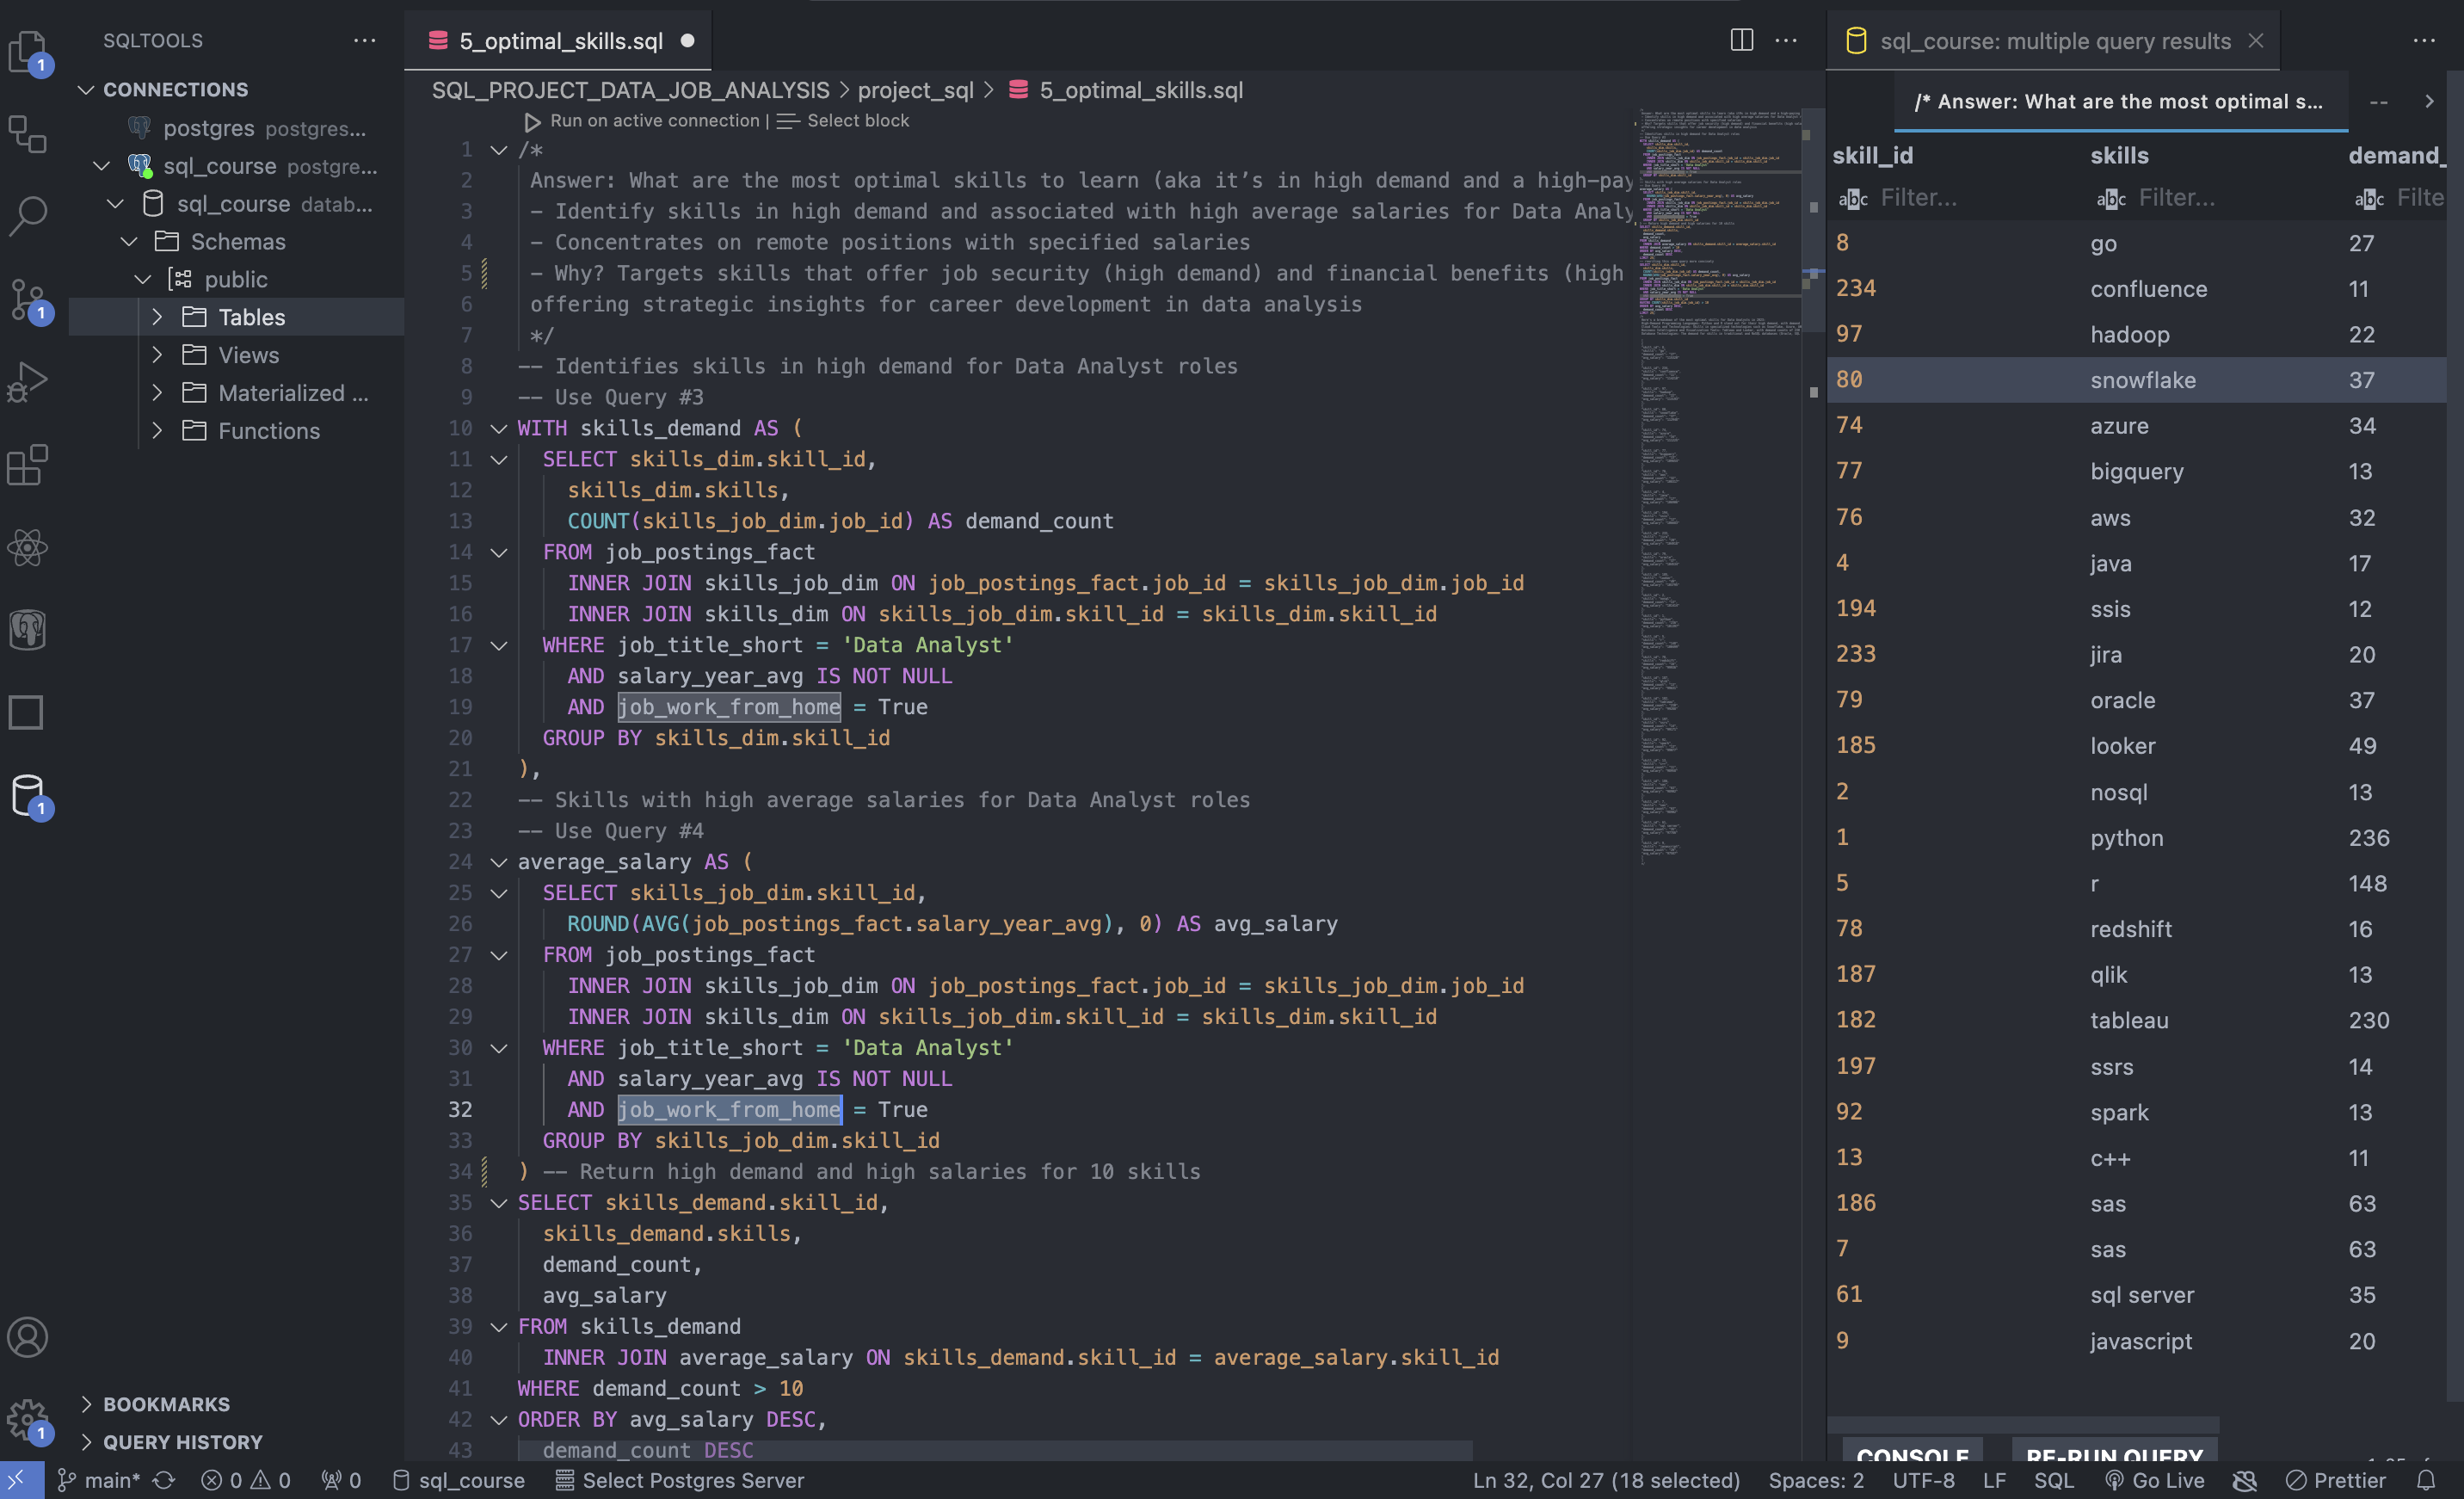This screenshot has width=2464, height=1499.
Task: Fold the code block at line 10
Action: [x=498, y=428]
